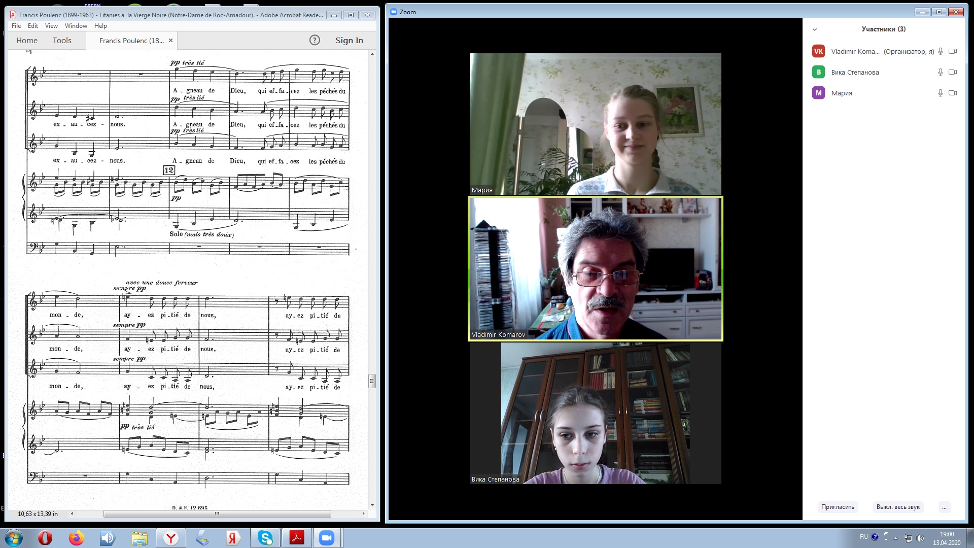Select Вика Степанова's video tile

click(x=596, y=413)
